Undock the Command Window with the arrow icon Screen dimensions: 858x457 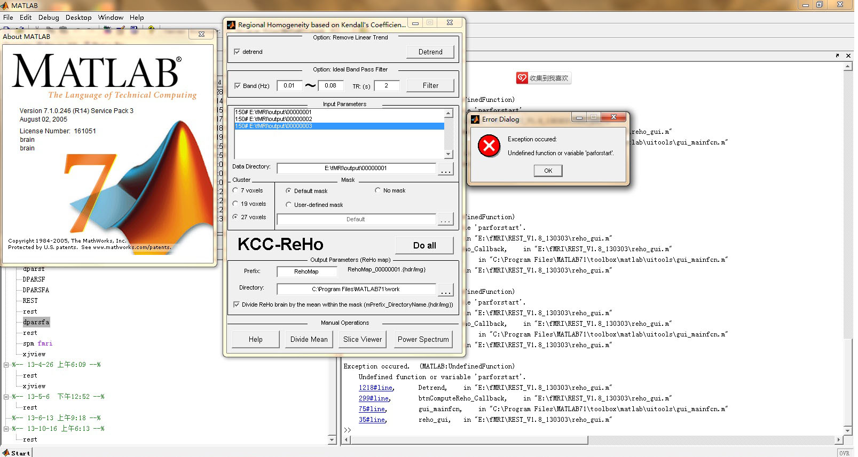pos(837,55)
